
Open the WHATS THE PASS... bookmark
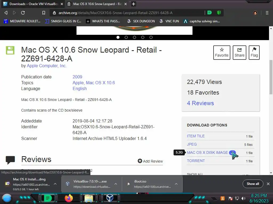coord(103,21)
